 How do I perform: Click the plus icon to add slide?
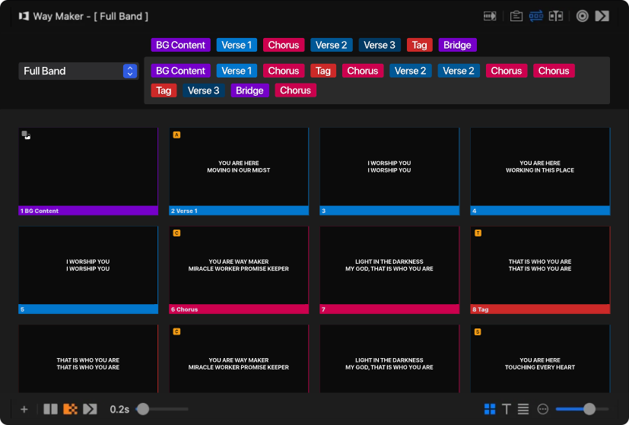pos(24,409)
